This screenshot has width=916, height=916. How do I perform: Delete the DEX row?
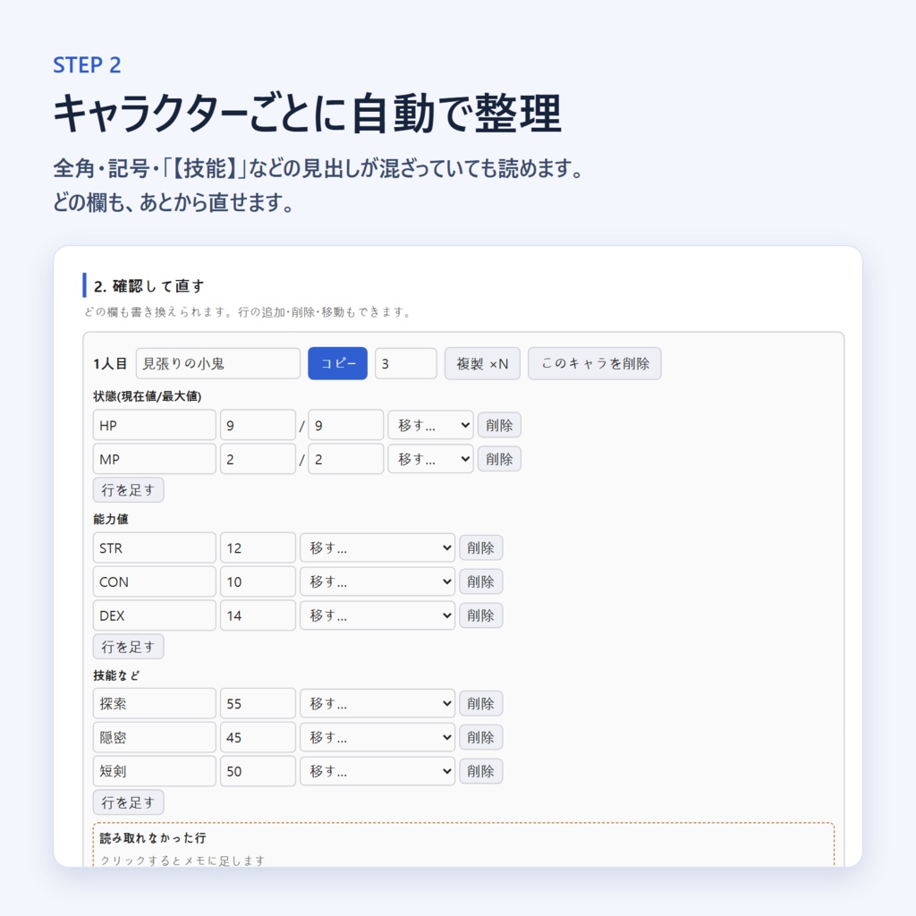tap(480, 615)
